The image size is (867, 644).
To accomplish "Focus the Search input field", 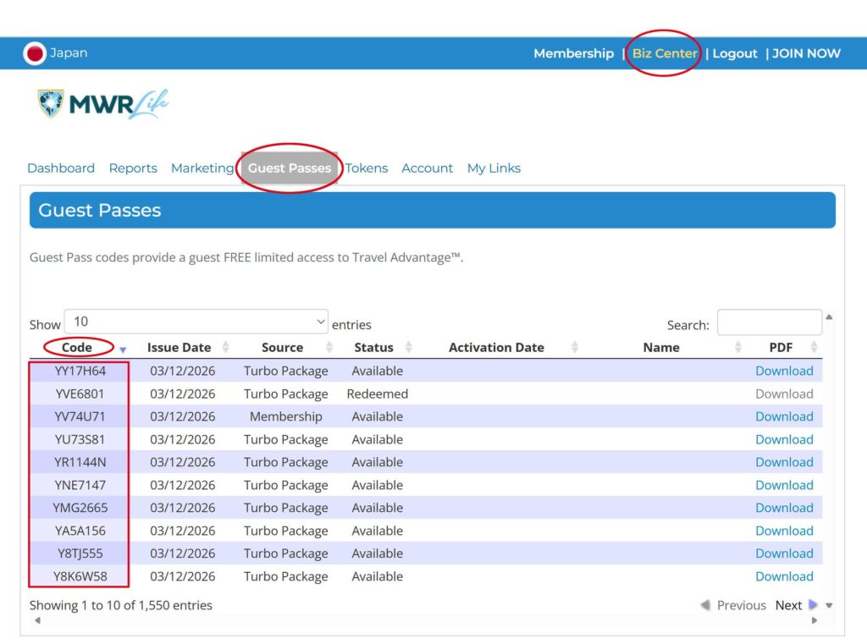I will coord(769,323).
